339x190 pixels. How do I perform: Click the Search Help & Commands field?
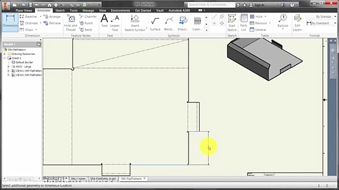(x=211, y=5)
